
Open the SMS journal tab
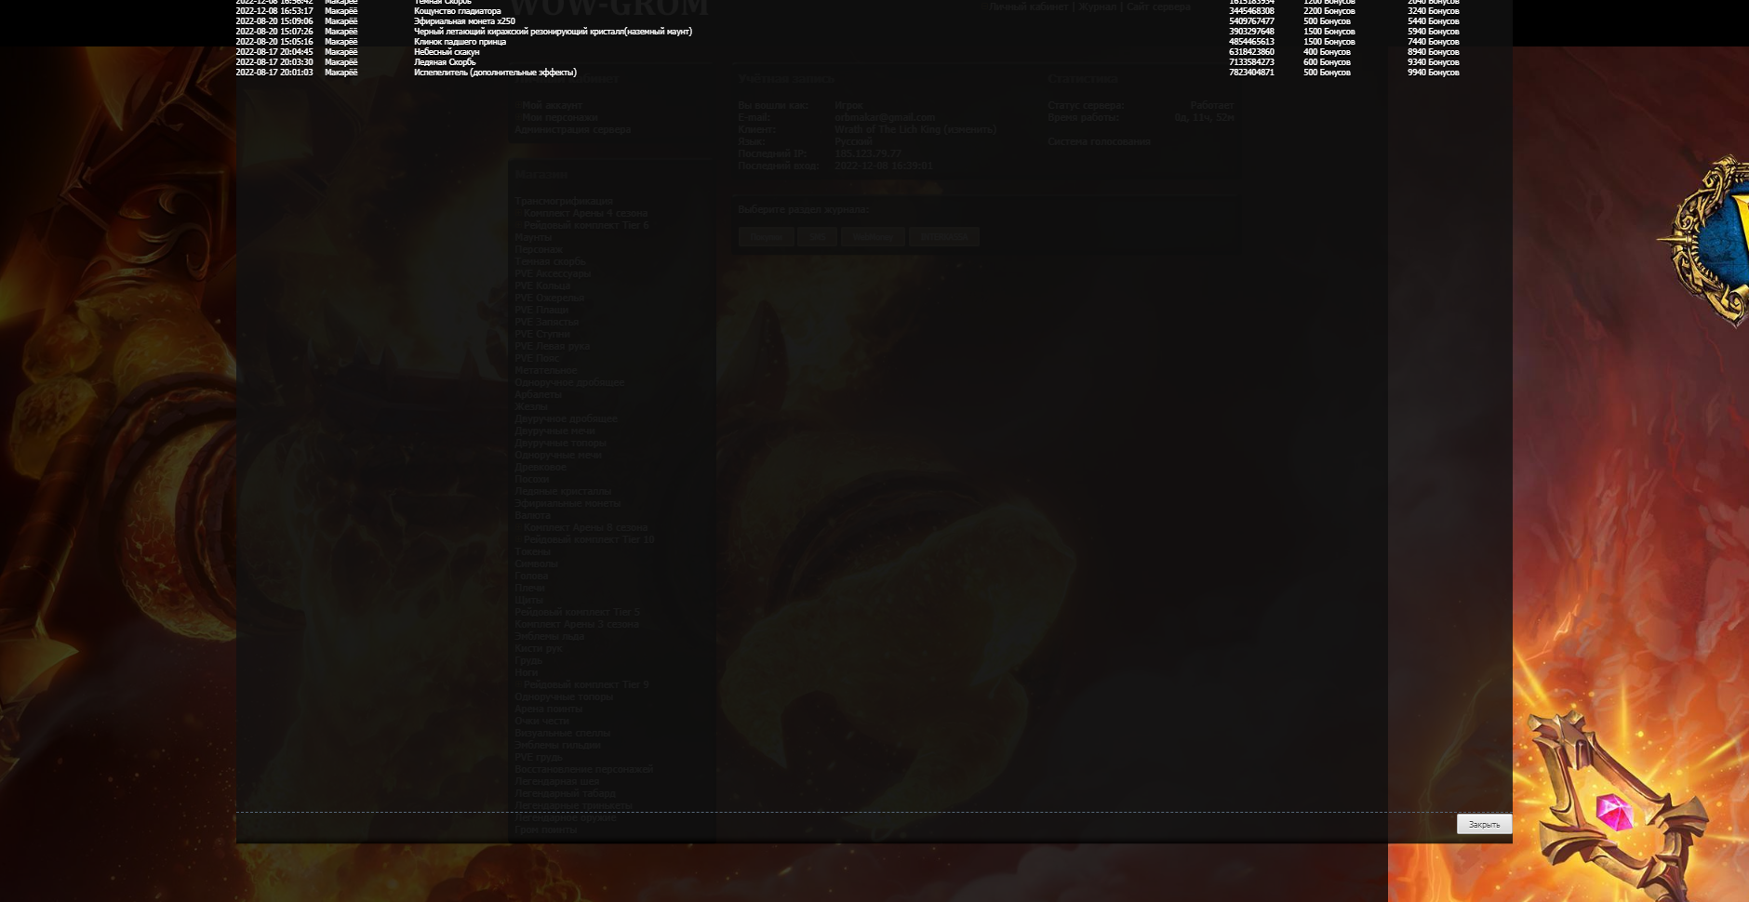click(817, 237)
